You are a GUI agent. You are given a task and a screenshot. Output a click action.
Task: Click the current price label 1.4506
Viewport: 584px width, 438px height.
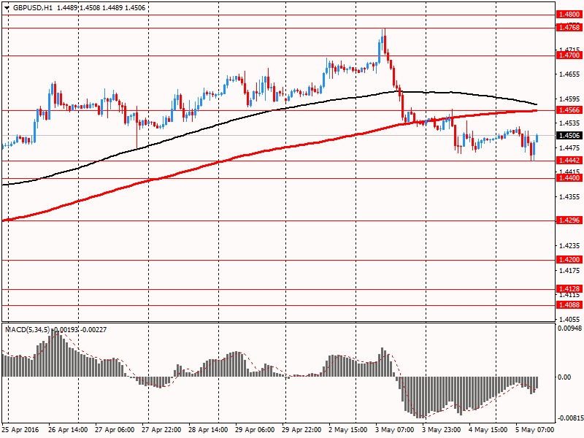[x=569, y=135]
